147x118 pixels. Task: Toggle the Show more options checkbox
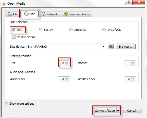pyautogui.click(x=6, y=104)
